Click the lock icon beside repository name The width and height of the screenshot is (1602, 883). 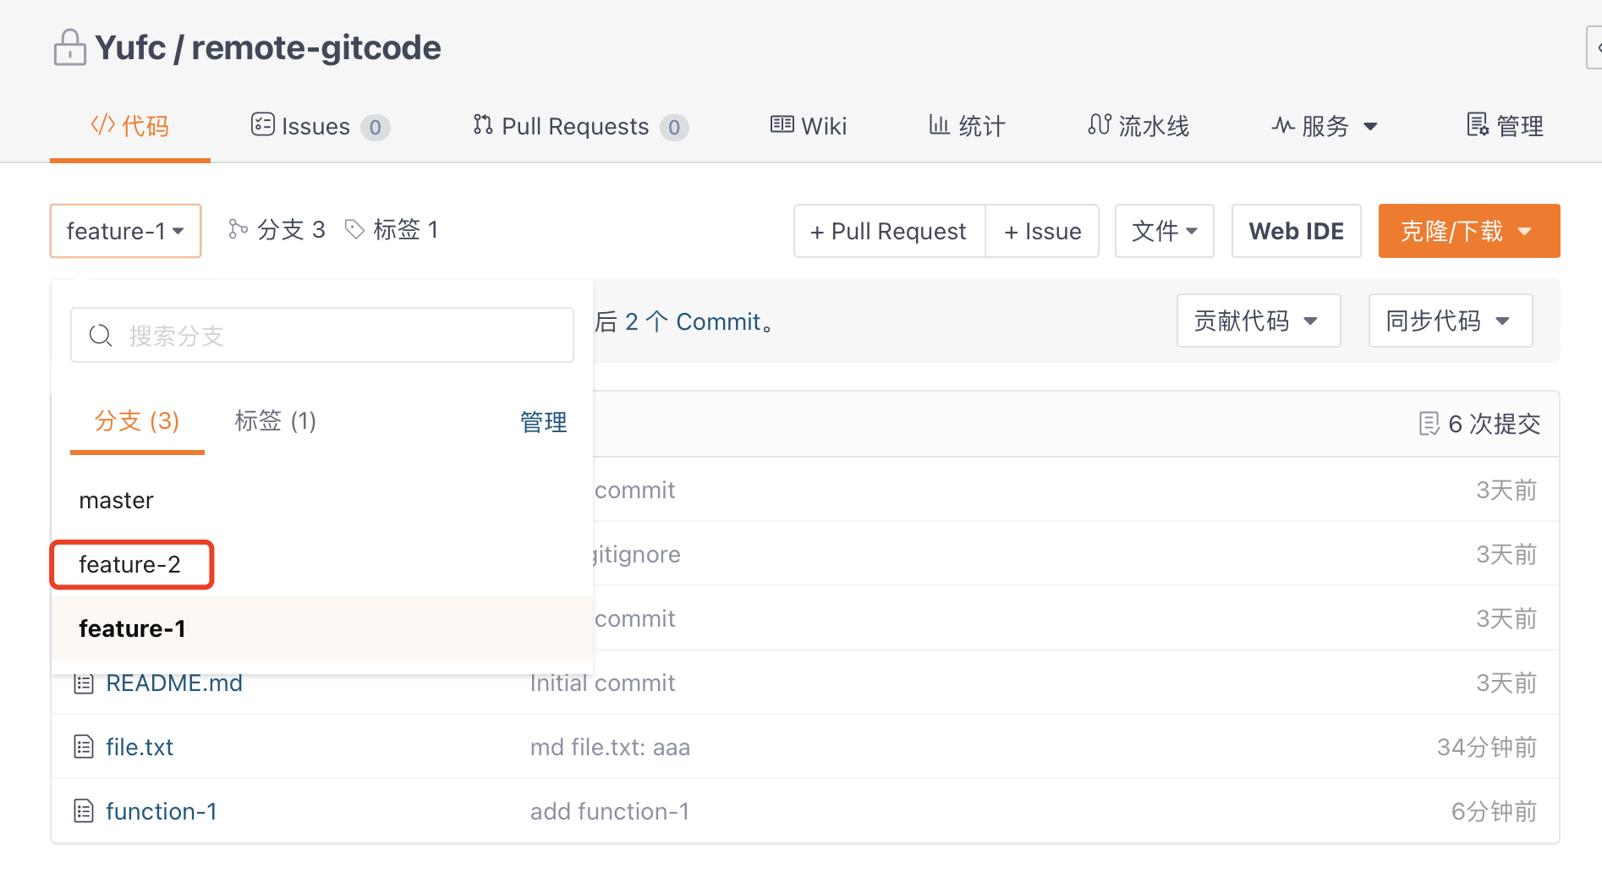point(69,47)
